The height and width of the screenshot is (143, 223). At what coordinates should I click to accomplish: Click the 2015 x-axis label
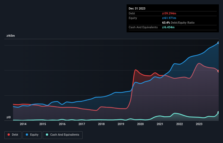pyautogui.click(x=43, y=124)
